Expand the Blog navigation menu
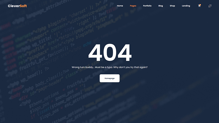219x123 pixels. pos(160,6)
